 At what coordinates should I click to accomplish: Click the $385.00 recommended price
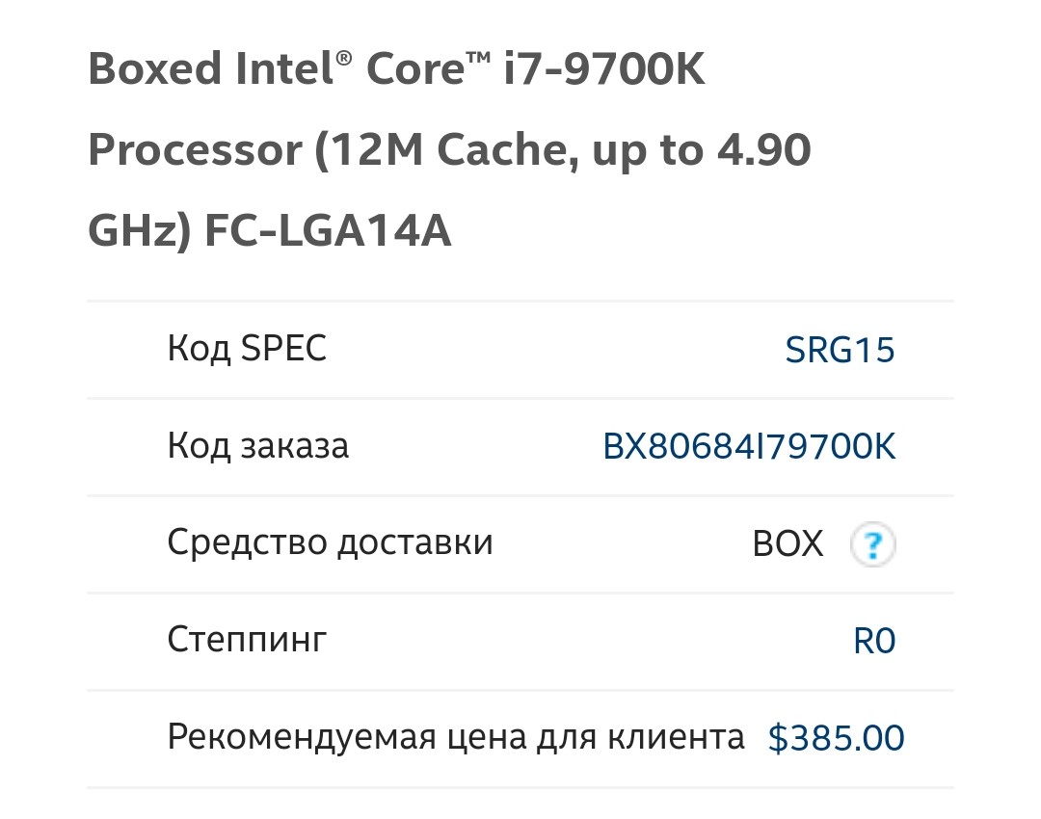836,739
